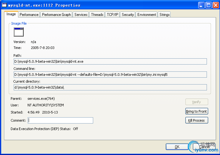Switch to the Security tab

point(128,15)
